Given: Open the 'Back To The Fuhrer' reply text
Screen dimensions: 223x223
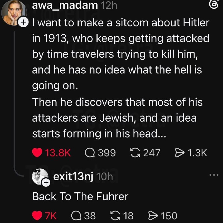Looking at the screenshot, I should (80, 197).
